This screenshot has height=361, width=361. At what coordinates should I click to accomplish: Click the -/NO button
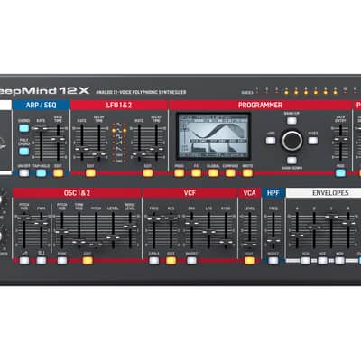coord(271,141)
